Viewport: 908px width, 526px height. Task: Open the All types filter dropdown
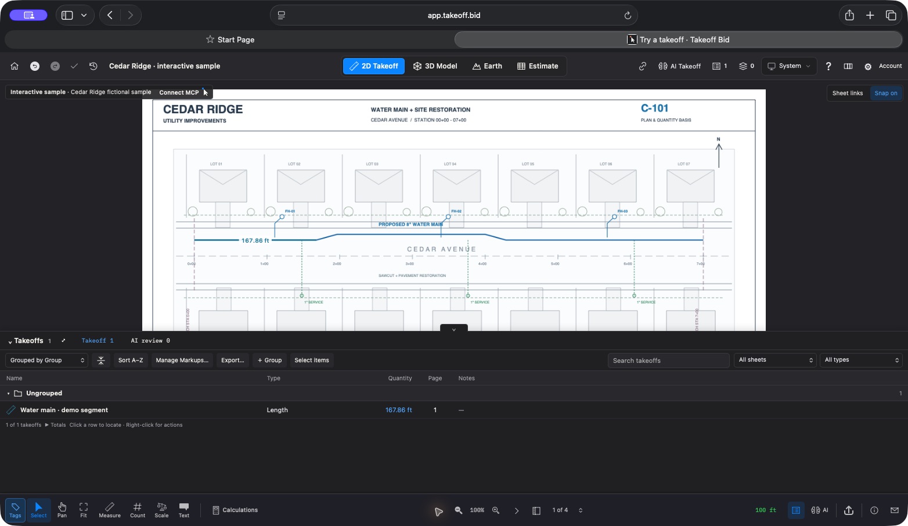click(862, 360)
